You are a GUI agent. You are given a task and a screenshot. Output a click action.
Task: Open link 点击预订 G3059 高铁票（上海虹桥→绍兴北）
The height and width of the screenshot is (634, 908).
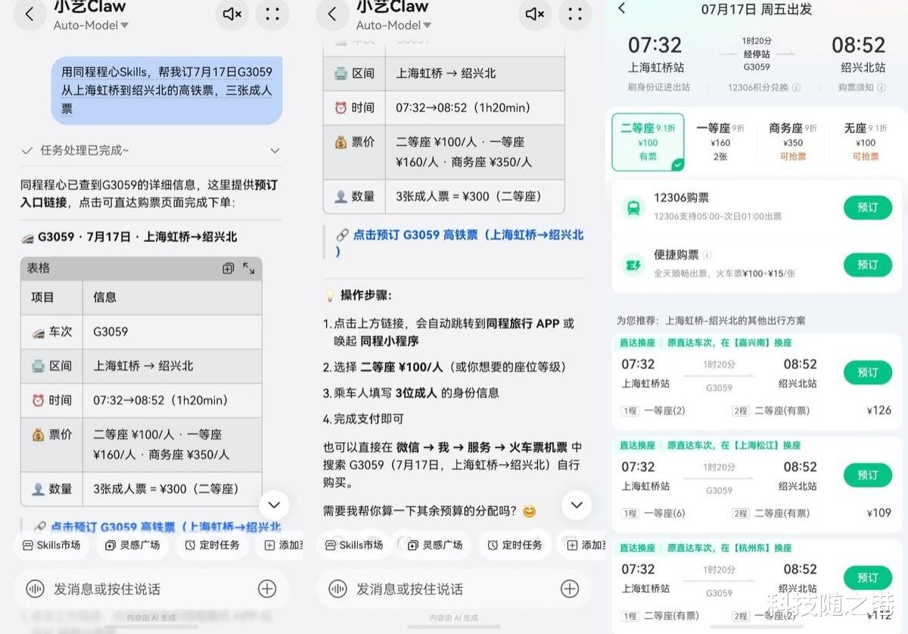459,242
